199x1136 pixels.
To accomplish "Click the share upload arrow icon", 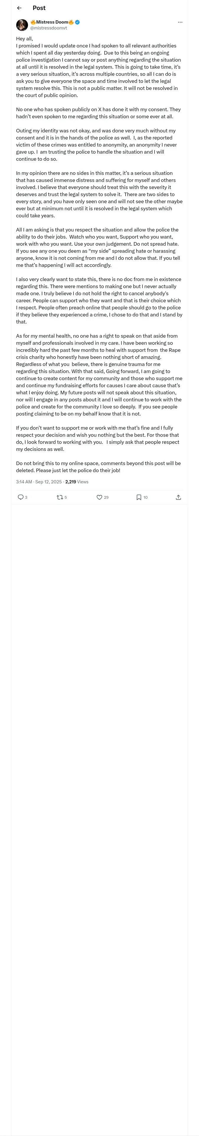I will coord(178,497).
